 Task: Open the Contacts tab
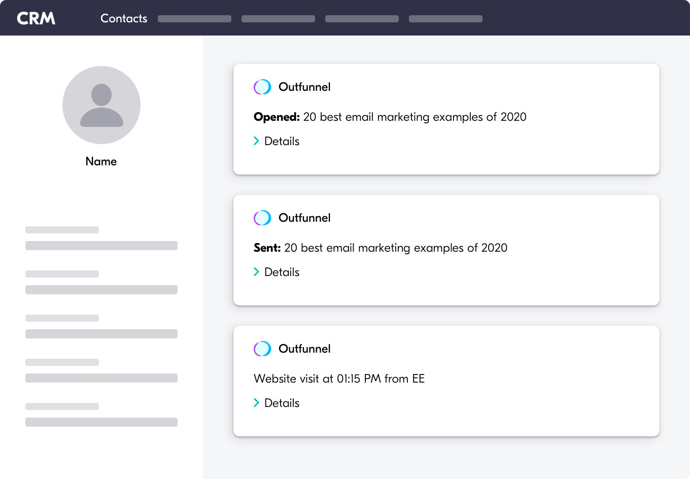[124, 18]
